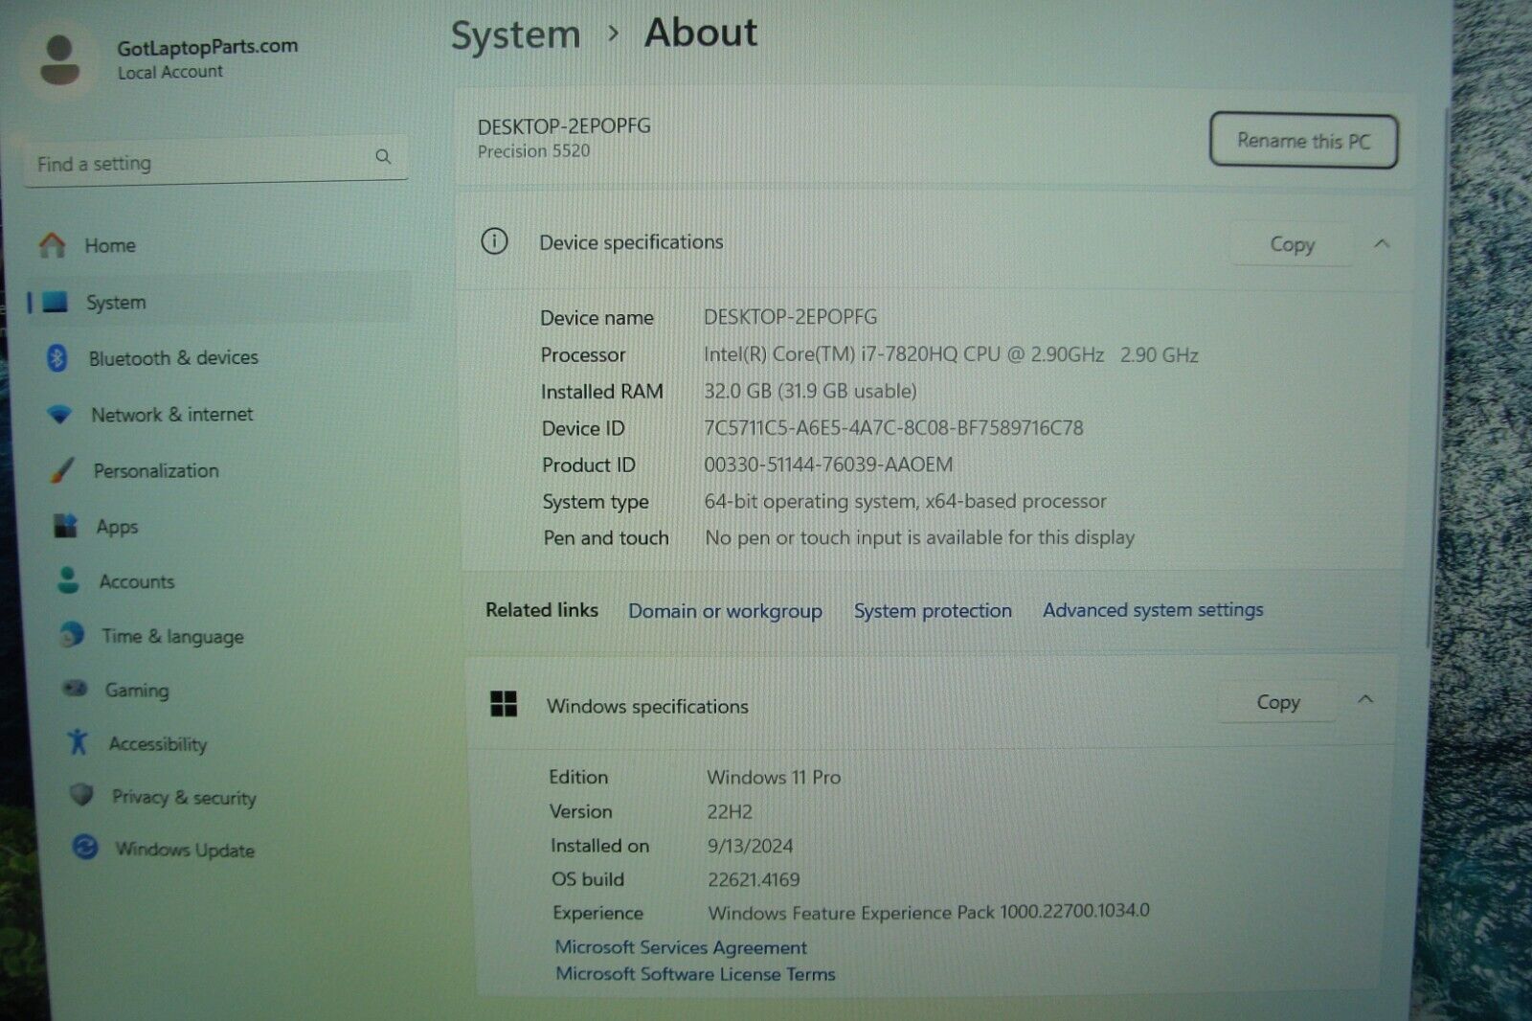
Task: Select the Experience pack value text
Action: 929,912
